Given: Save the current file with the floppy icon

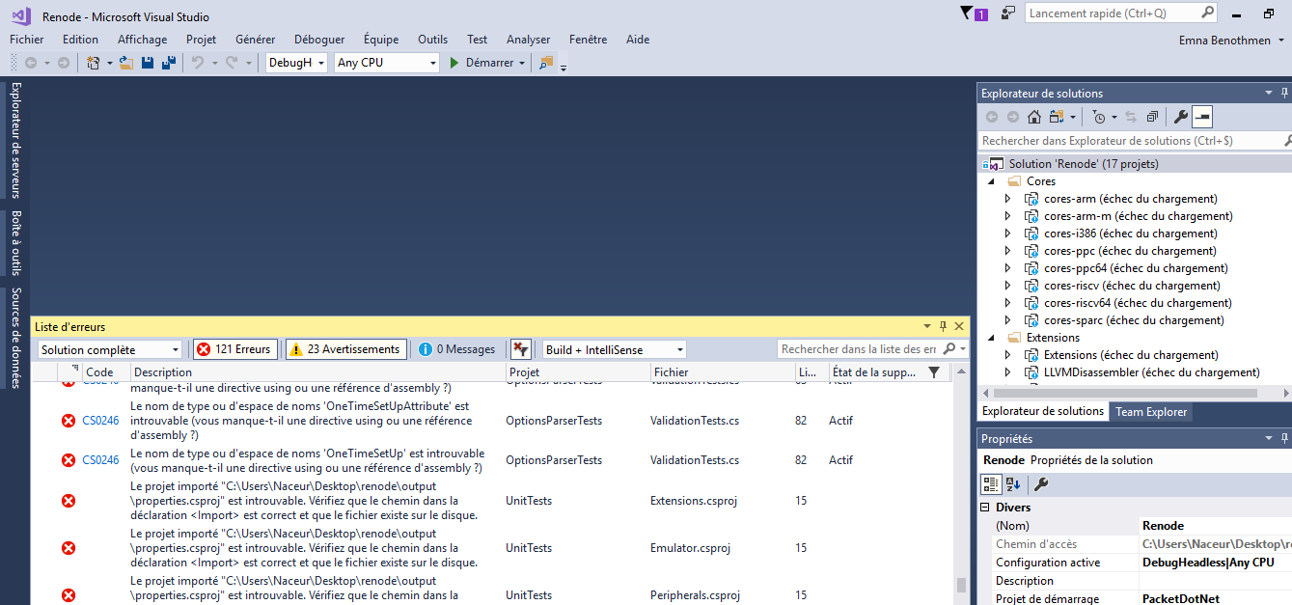Looking at the screenshot, I should pyautogui.click(x=148, y=63).
